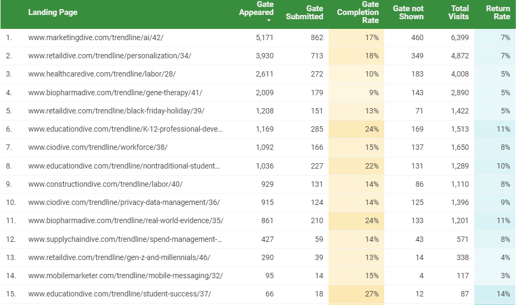Sort by Landing Page column header
518x305 pixels.
point(52,12)
